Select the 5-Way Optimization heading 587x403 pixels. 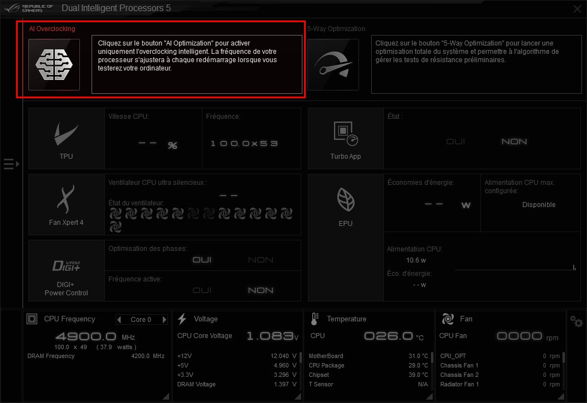[x=336, y=28]
